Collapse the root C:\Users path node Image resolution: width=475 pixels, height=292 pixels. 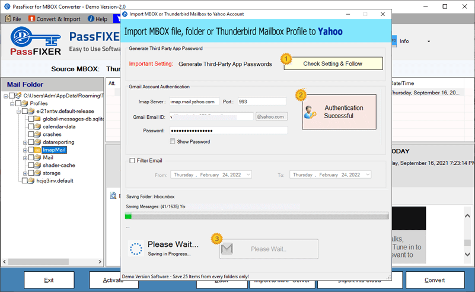click(6, 96)
